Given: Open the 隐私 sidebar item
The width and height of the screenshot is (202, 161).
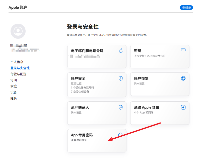Looking at the screenshot, I should point(14,98).
